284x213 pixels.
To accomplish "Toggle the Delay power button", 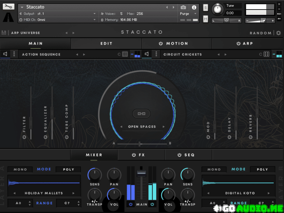I will (229, 137).
